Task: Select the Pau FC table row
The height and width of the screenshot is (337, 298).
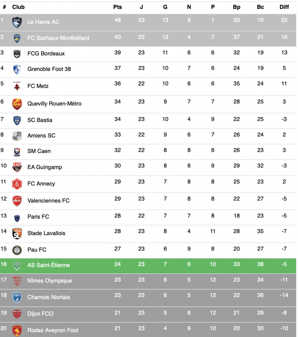Action: point(148,250)
